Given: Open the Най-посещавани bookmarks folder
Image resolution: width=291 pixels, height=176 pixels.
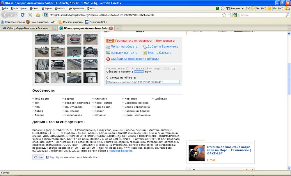Looking at the screenshot, I should tap(13, 22).
